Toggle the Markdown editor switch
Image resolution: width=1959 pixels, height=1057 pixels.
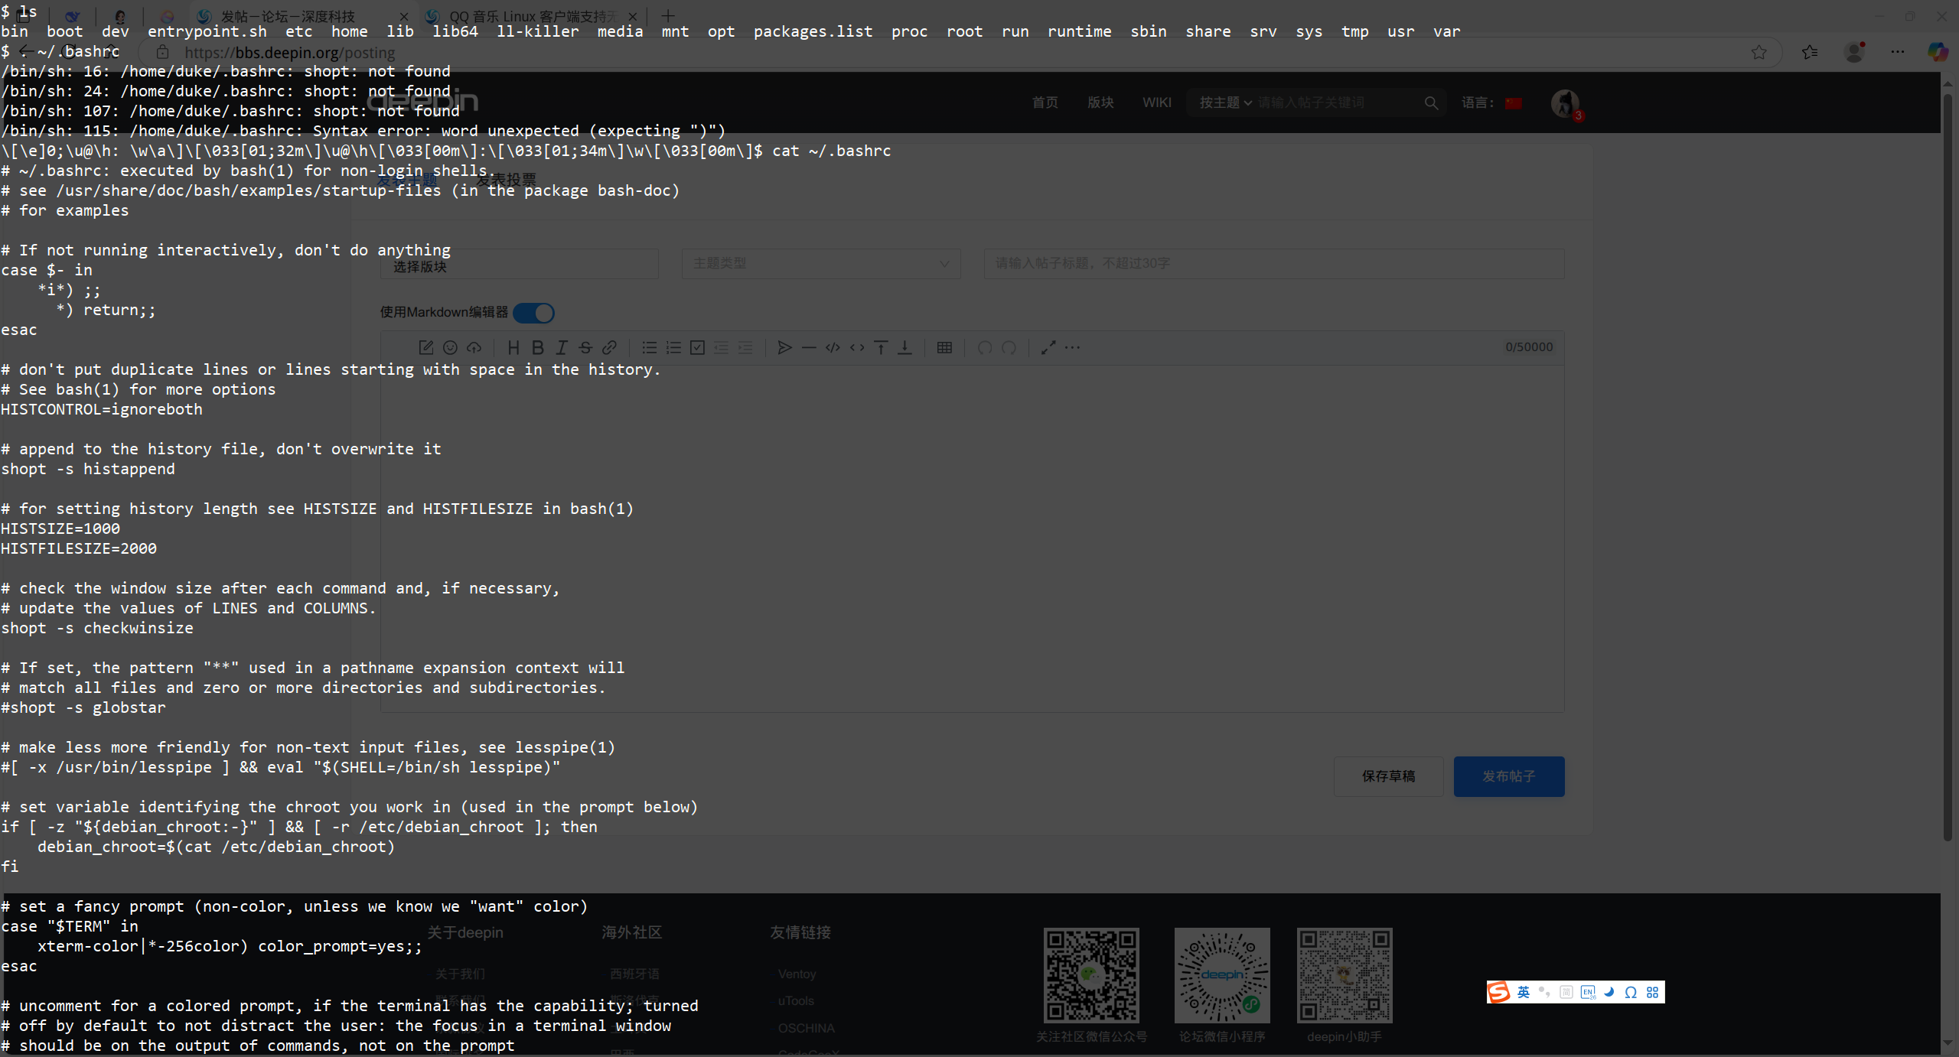pyautogui.click(x=533, y=313)
